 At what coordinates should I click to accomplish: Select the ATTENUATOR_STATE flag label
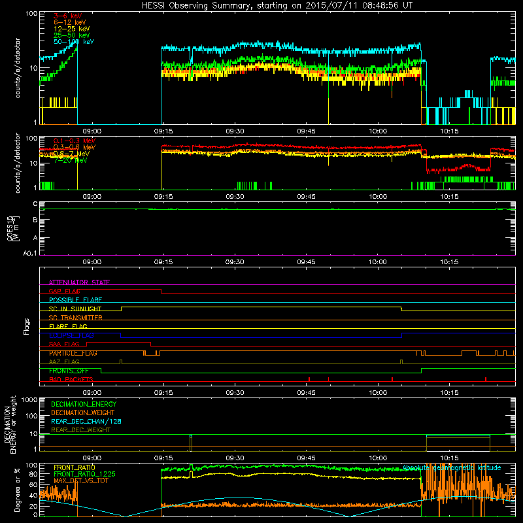(79, 282)
